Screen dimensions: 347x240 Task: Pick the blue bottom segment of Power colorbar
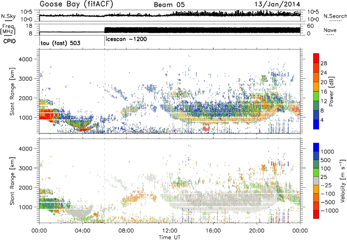[x=316, y=124]
